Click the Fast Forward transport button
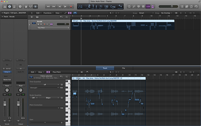The height and width of the screenshot is (126, 201). coord(54,7)
